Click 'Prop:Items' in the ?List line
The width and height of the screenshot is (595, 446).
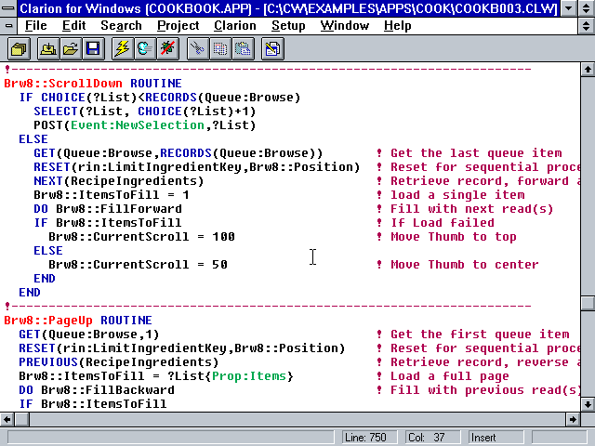coord(249,376)
